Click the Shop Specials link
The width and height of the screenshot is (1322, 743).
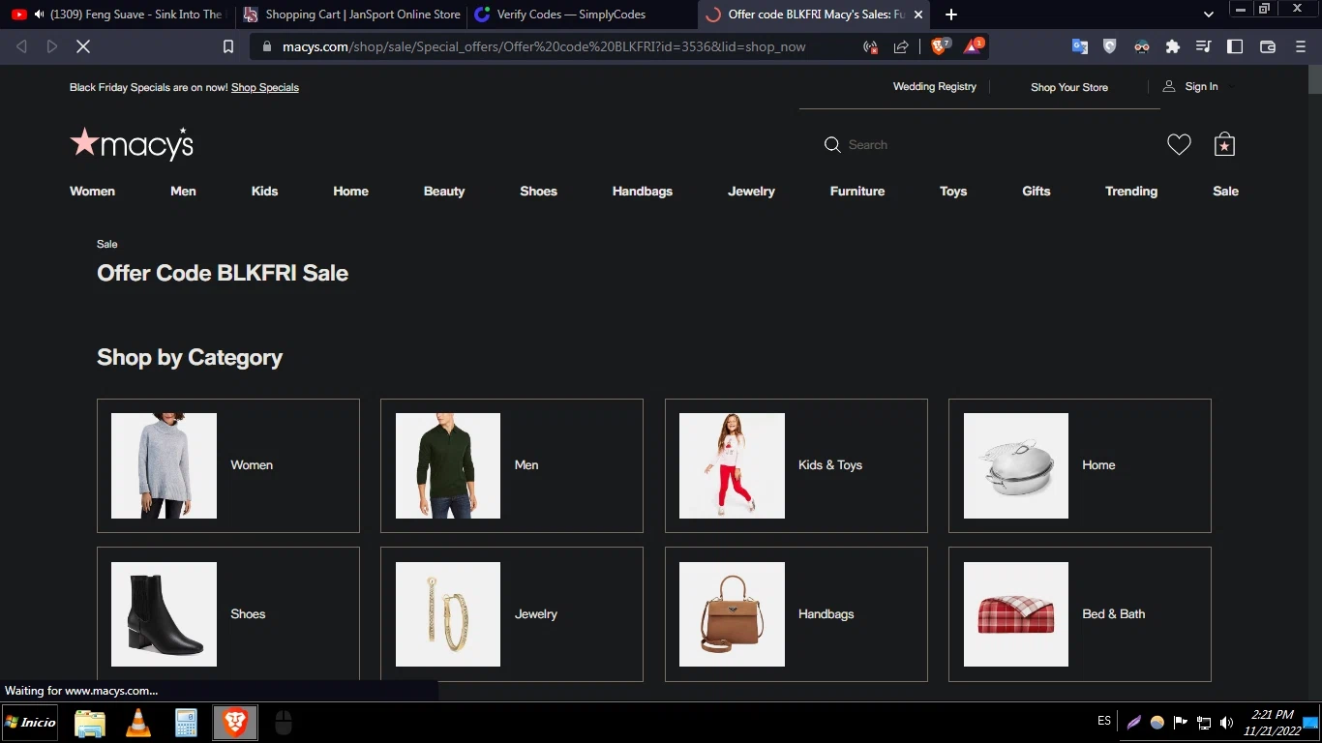[265, 87]
